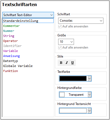This screenshot has height=120, width=110.
Task: Expand the Hintergrundfarbe Transparent dropdown arrow
Action: pyautogui.click(x=89, y=95)
